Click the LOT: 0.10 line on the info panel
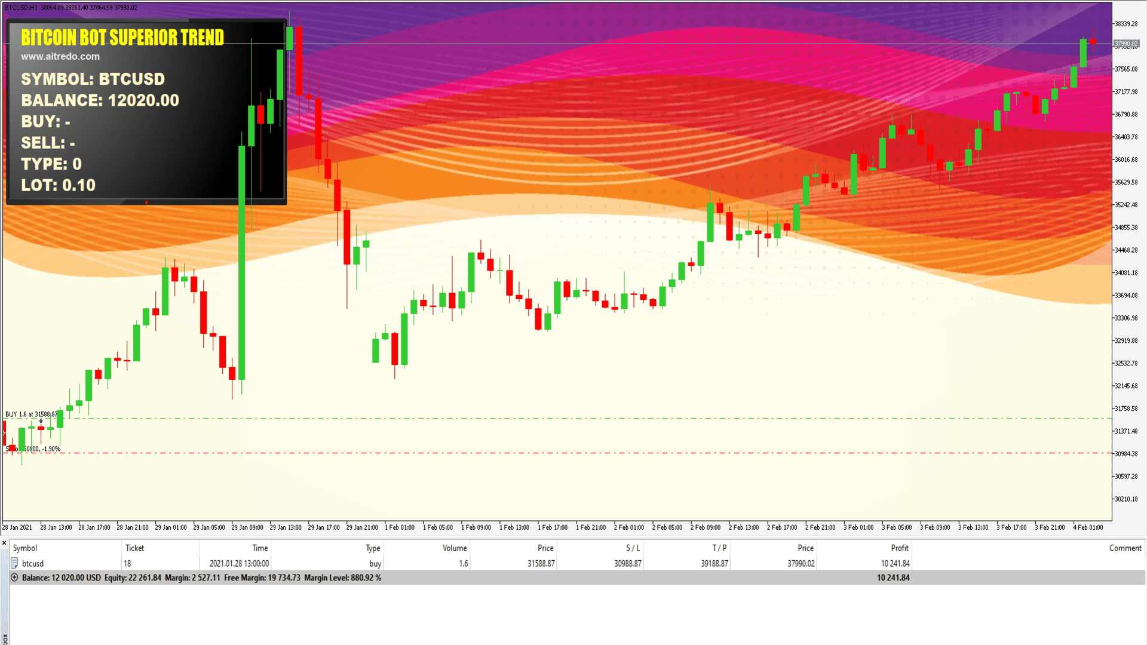1147x645 pixels. 58,185
